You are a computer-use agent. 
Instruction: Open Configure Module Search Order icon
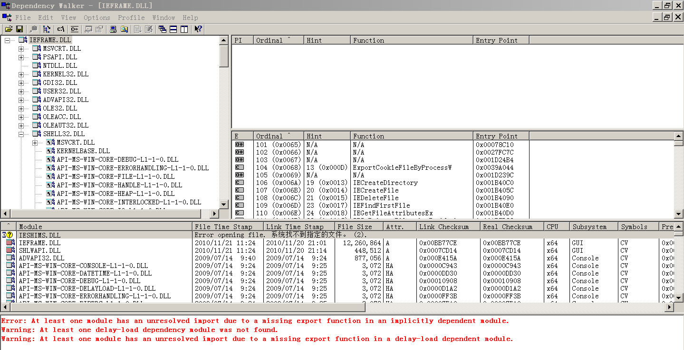tap(124, 29)
